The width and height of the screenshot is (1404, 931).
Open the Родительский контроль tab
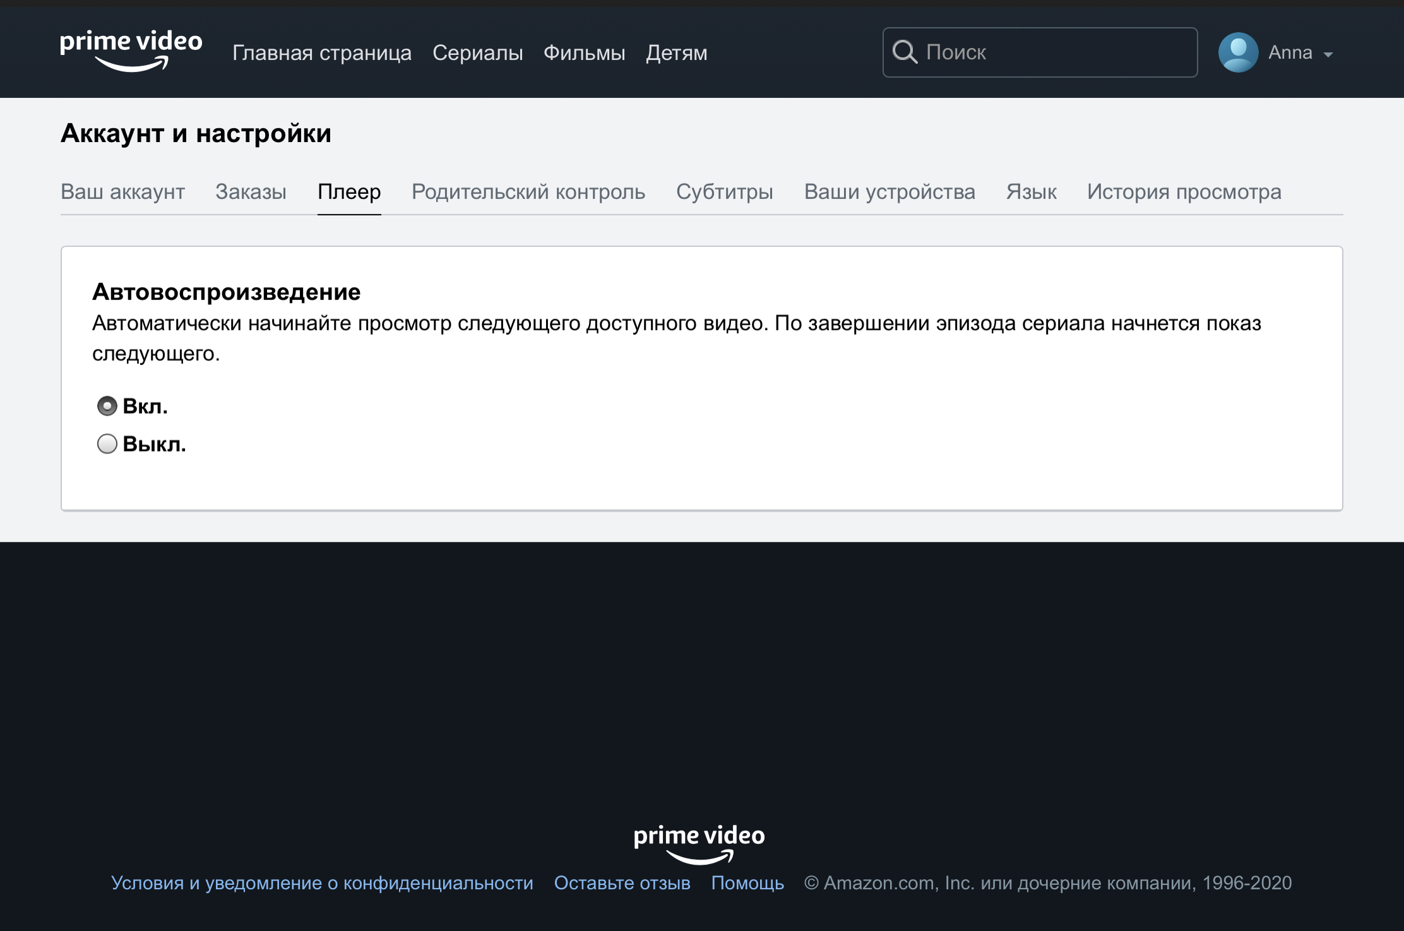528,191
